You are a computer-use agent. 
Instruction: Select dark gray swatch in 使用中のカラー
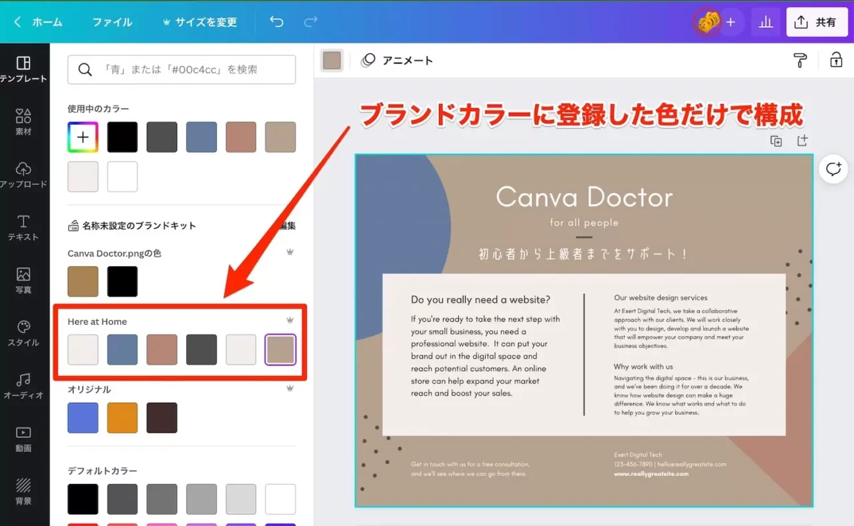(x=161, y=137)
